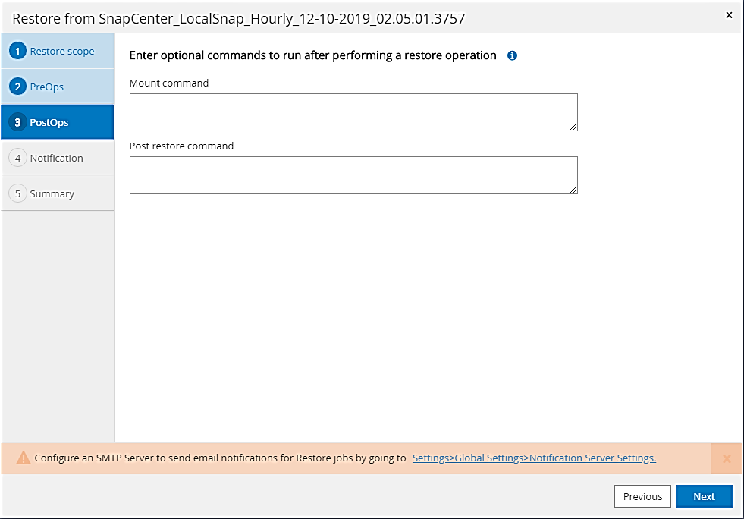The height and width of the screenshot is (519, 744).
Task: Dismiss the SMTP notification banner
Action: coord(727,458)
